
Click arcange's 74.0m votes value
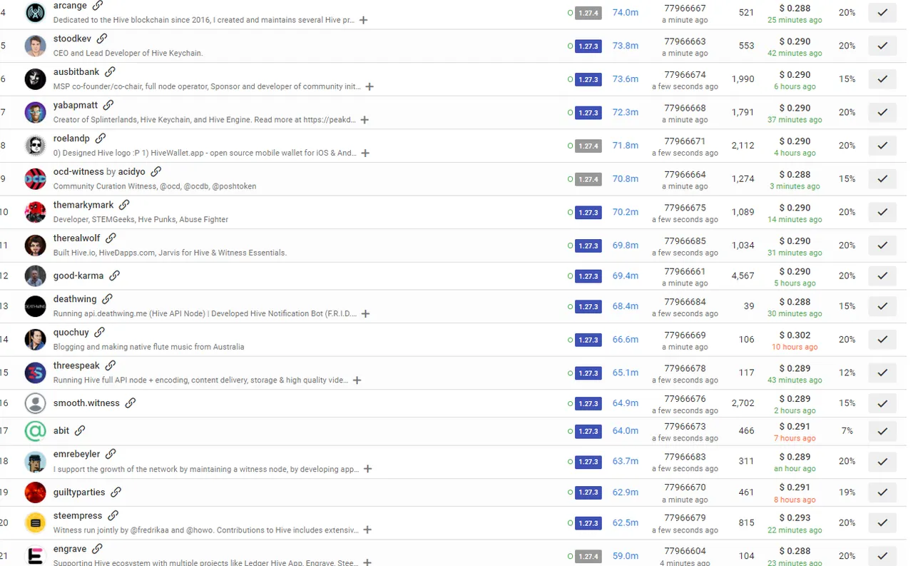pyautogui.click(x=626, y=12)
